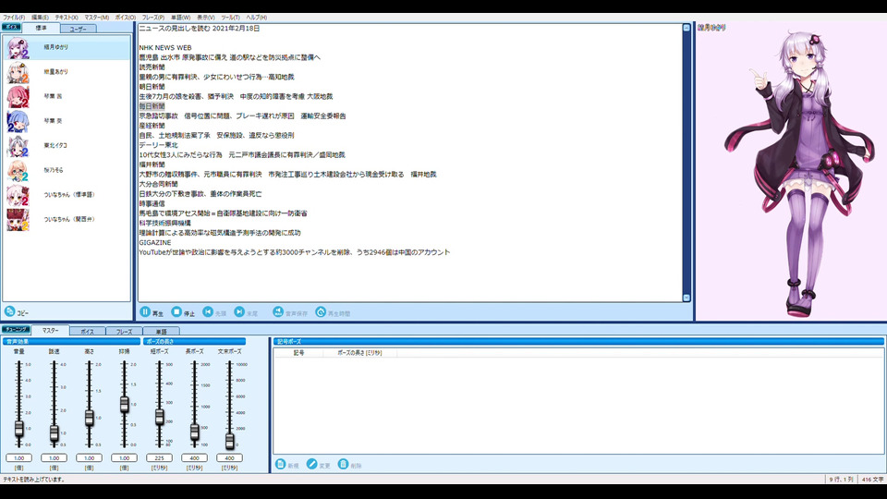Click the '9 行, 1 列' status entry
The image size is (887, 499).
click(x=841, y=480)
